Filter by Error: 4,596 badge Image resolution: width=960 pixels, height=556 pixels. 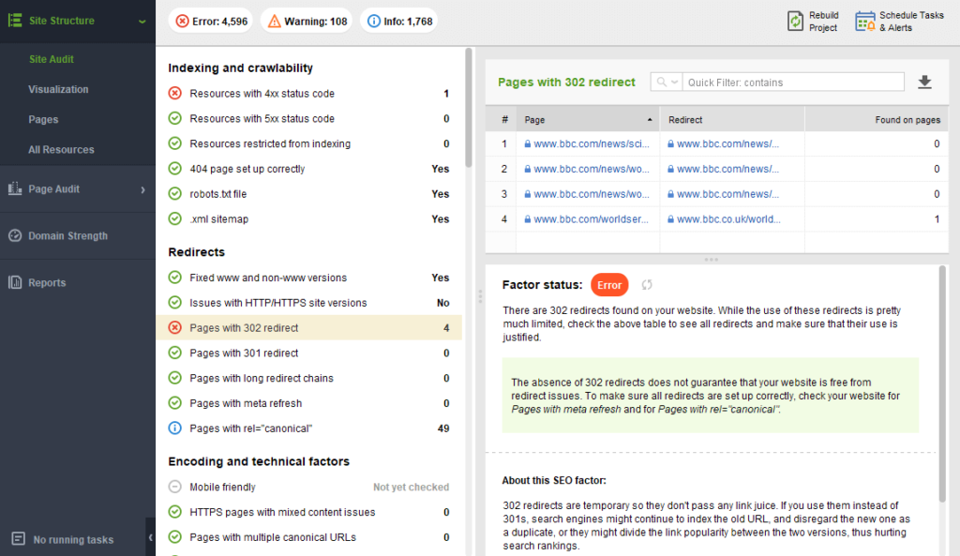click(210, 21)
